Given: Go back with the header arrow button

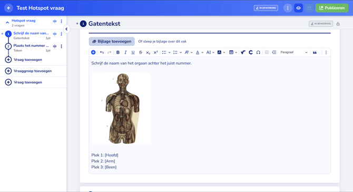Looking at the screenshot, I should pyautogui.click(x=8, y=8).
